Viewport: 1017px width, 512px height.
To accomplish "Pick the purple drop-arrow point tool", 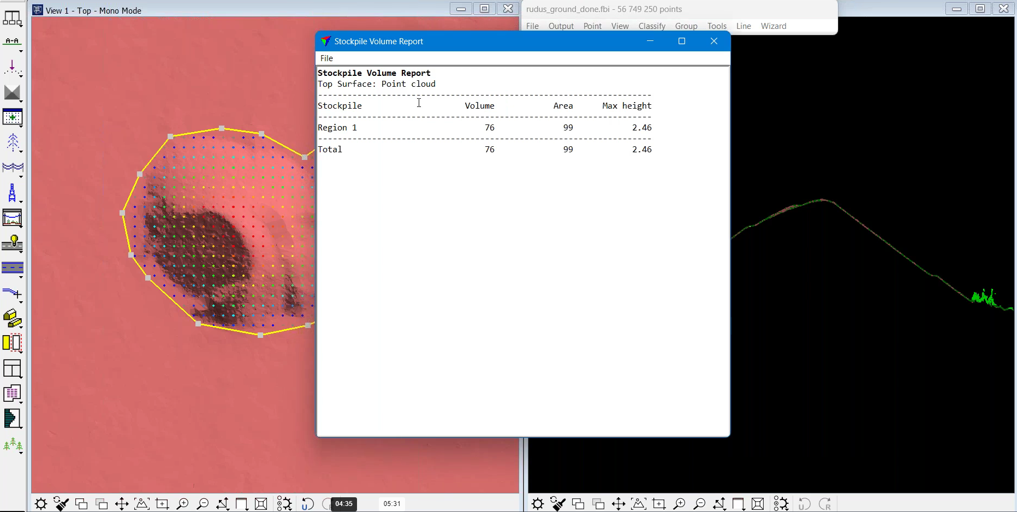I will [12, 68].
